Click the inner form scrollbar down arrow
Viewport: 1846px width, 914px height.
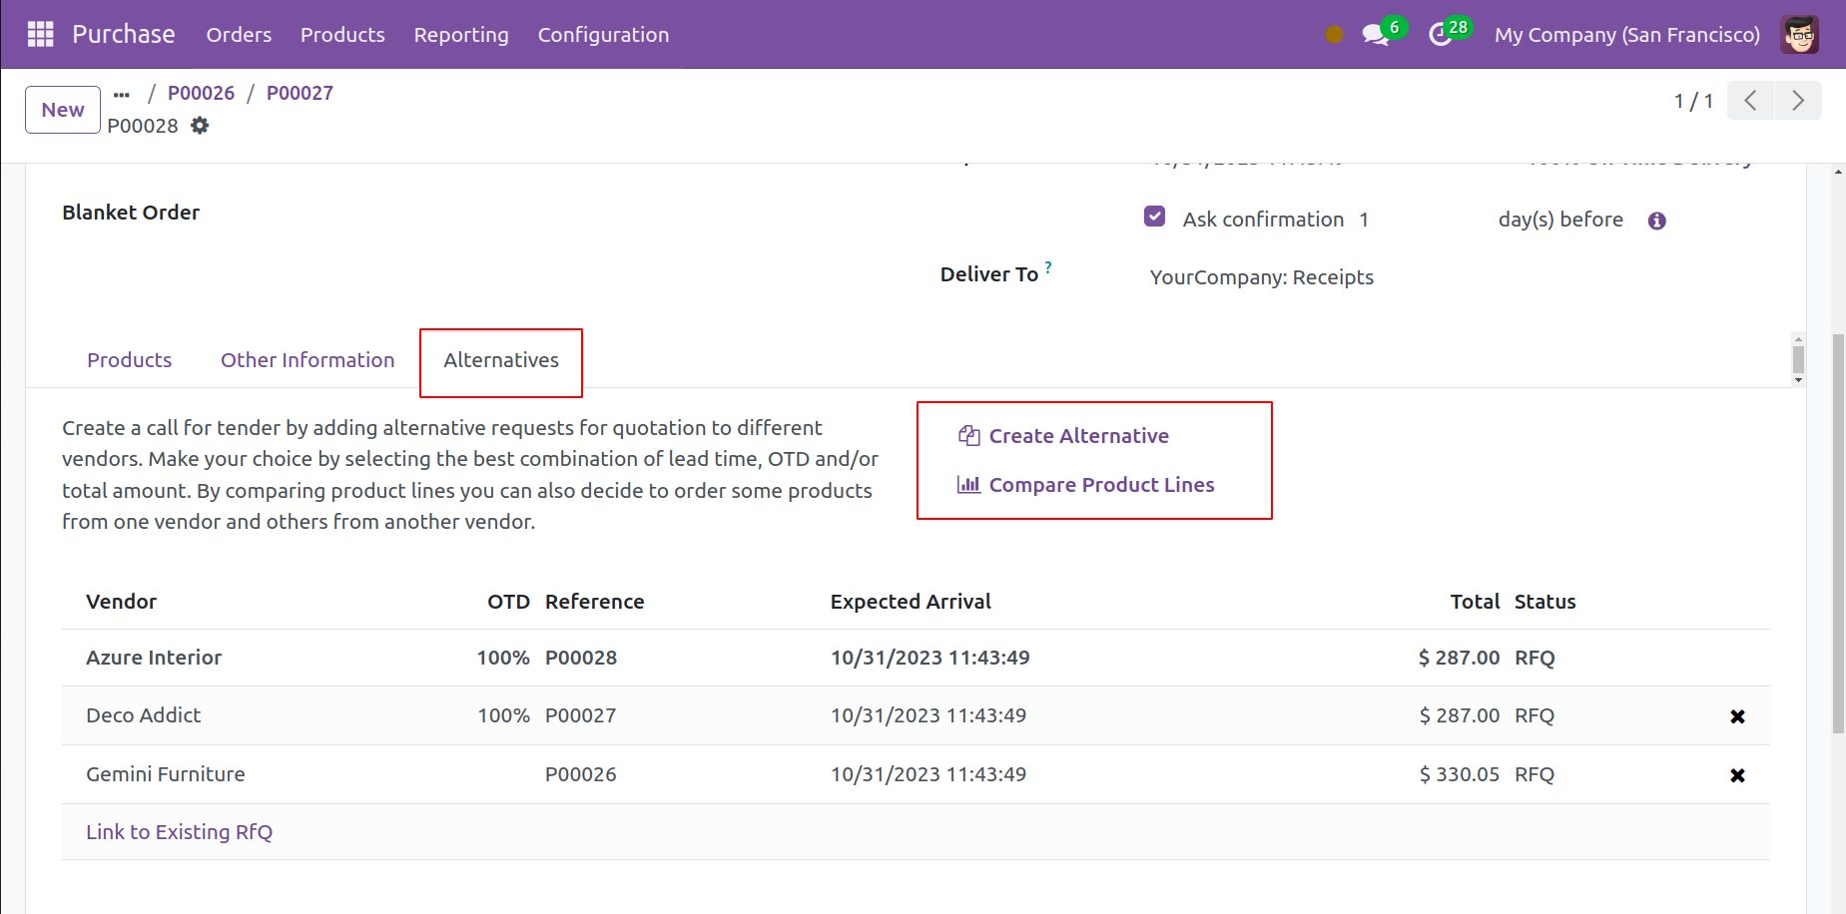tap(1798, 380)
